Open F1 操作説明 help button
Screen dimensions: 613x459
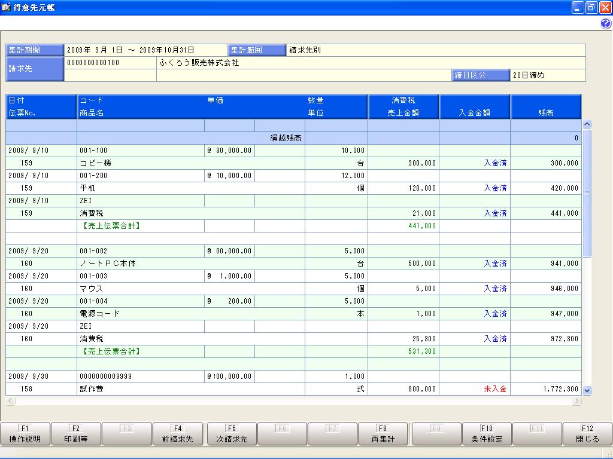pyautogui.click(x=25, y=434)
